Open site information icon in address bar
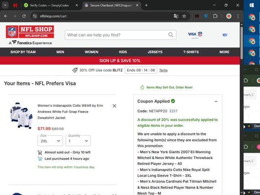Screen dimensions: 260x195 (x=35, y=16)
